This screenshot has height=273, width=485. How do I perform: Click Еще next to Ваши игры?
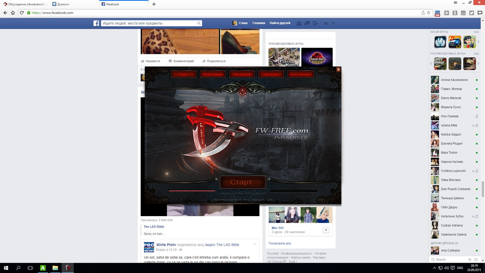476,32
